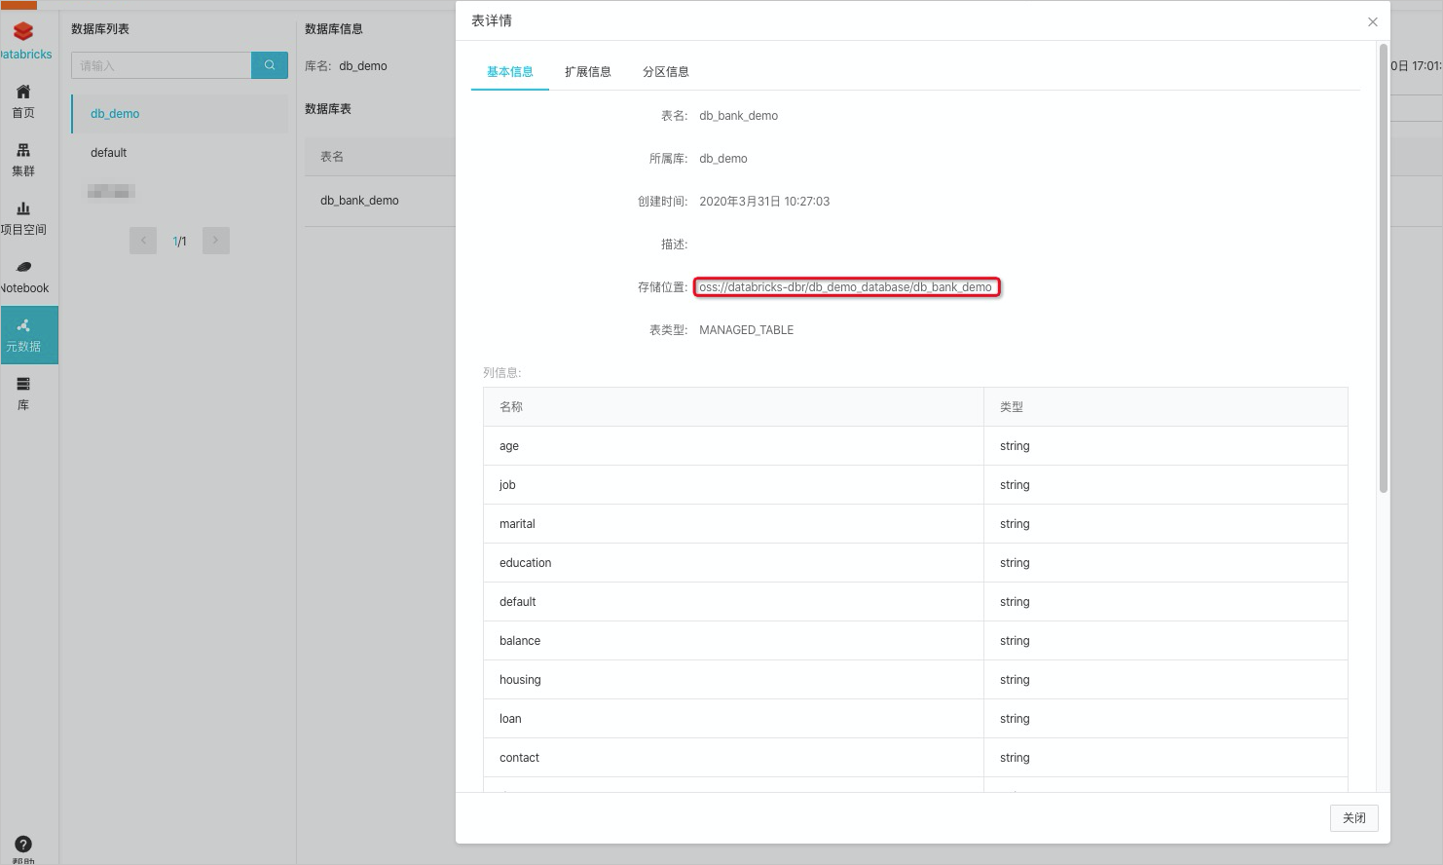
Task: Click the job column row
Action: (915, 485)
